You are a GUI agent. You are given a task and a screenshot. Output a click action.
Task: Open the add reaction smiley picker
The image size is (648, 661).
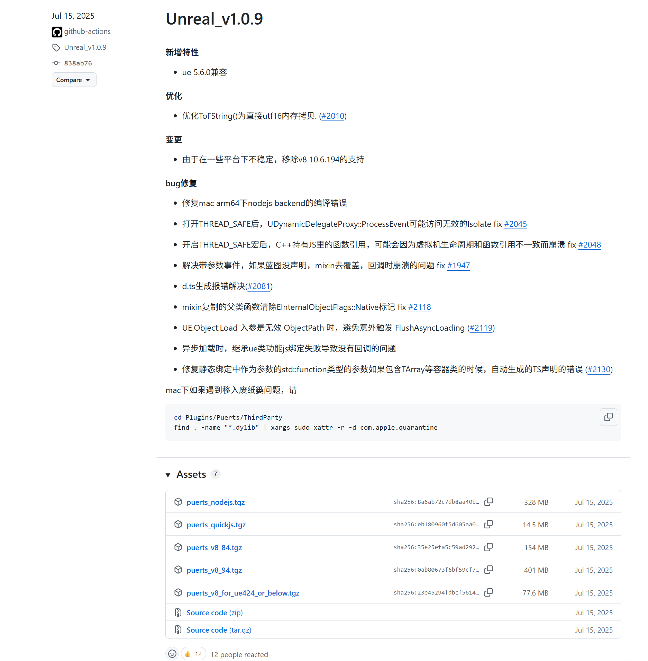[x=172, y=654]
